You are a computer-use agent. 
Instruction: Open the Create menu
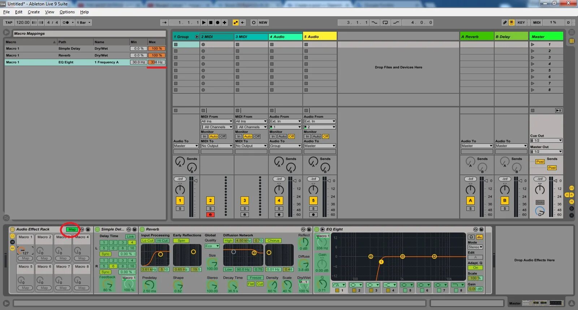coord(34,12)
